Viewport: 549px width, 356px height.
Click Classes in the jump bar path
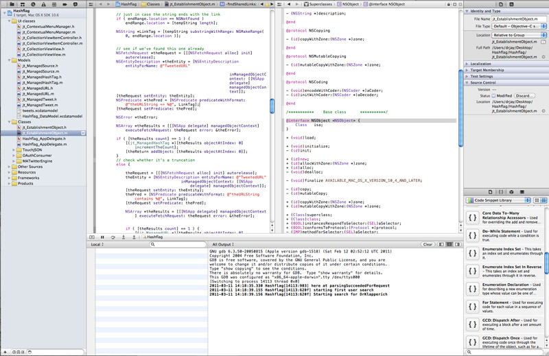pos(152,4)
